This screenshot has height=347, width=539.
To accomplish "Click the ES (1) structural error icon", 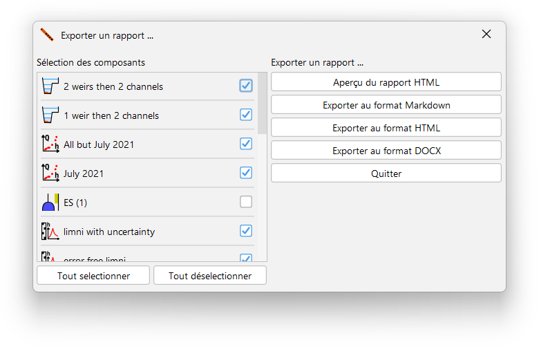I will 50,203.
